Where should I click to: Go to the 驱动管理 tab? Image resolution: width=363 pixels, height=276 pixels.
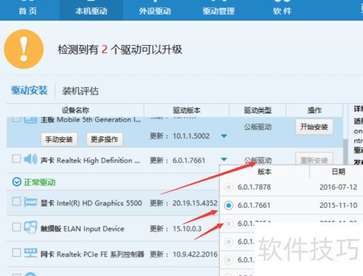pos(219,11)
